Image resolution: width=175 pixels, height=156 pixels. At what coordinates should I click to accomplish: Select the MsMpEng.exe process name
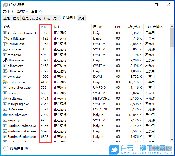[x=18, y=104]
